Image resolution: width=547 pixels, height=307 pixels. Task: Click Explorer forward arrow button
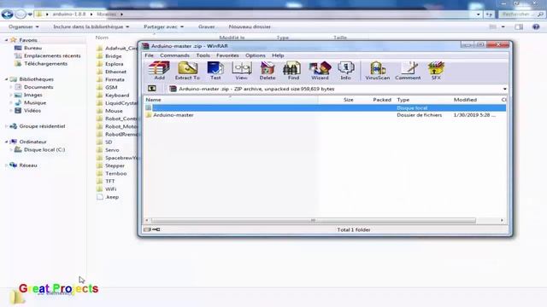21,14
